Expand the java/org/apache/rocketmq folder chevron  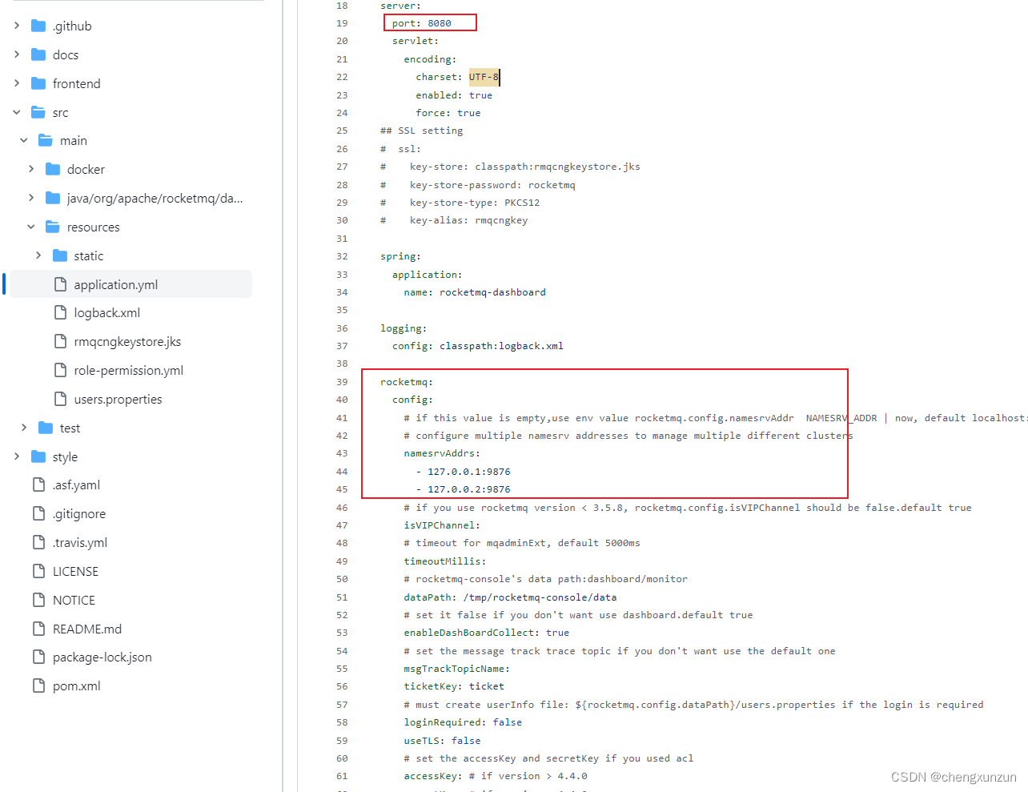tap(31, 198)
